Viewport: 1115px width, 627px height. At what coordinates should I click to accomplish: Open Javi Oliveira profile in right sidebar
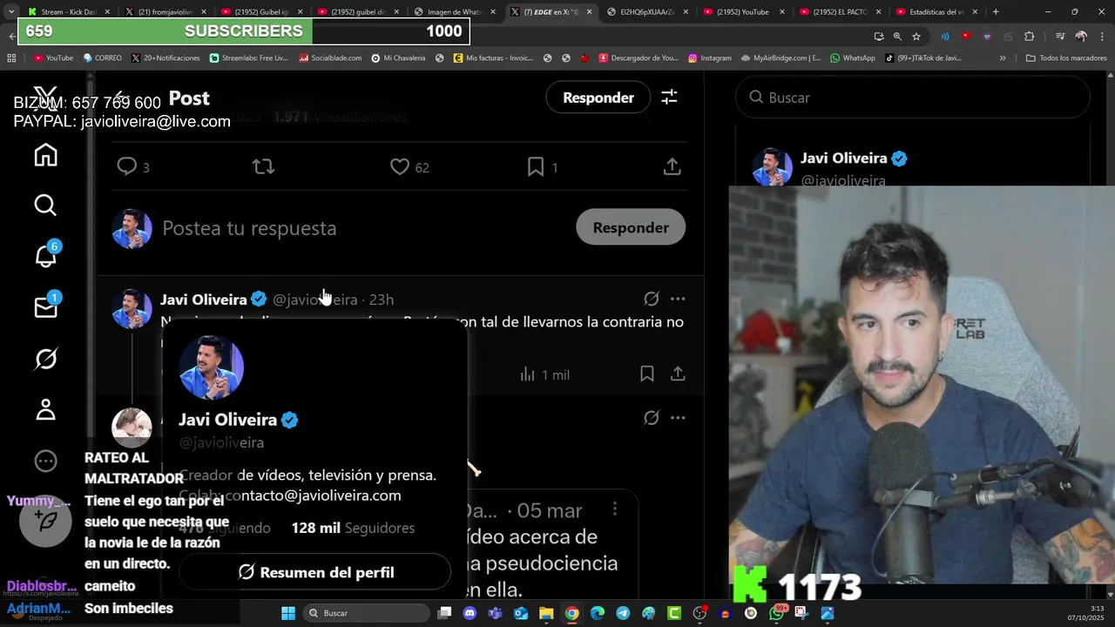[843, 158]
